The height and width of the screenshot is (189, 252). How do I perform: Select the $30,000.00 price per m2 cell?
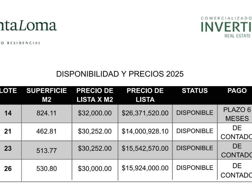pyautogui.click(x=95, y=169)
